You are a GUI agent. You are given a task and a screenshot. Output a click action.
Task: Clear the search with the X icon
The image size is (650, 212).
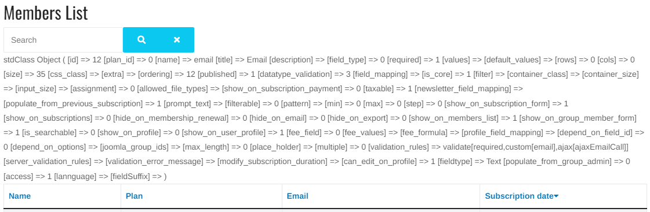coord(177,40)
